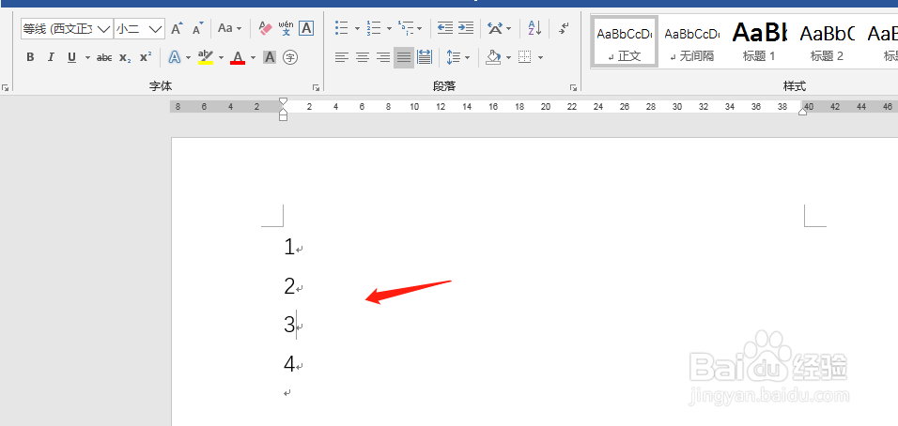Apply numbered list icon
Viewport: 898px width, 426px height.
(374, 28)
